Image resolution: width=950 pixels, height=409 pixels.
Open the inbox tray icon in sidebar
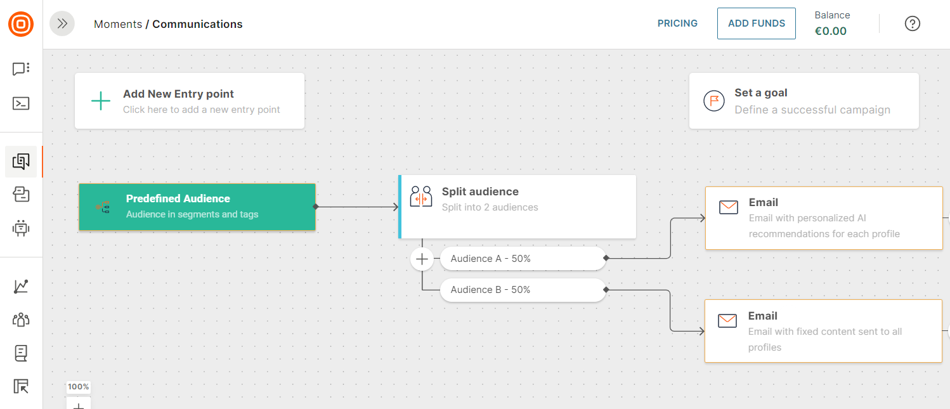[21, 195]
